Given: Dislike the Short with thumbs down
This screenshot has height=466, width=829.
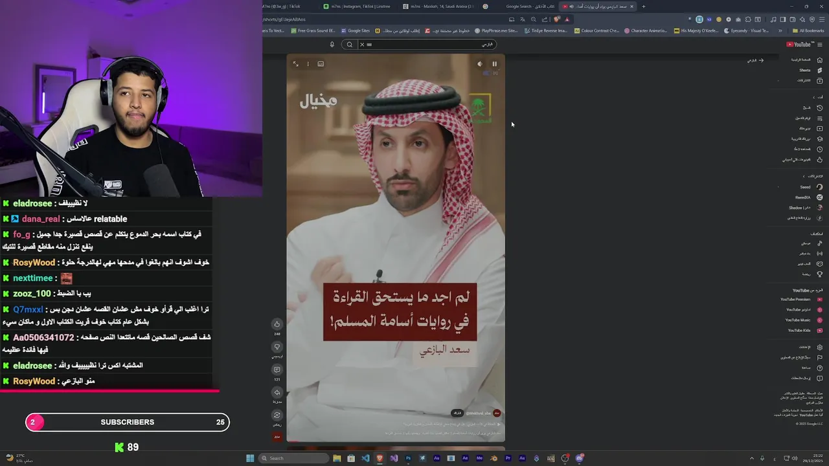Looking at the screenshot, I should [x=277, y=347].
